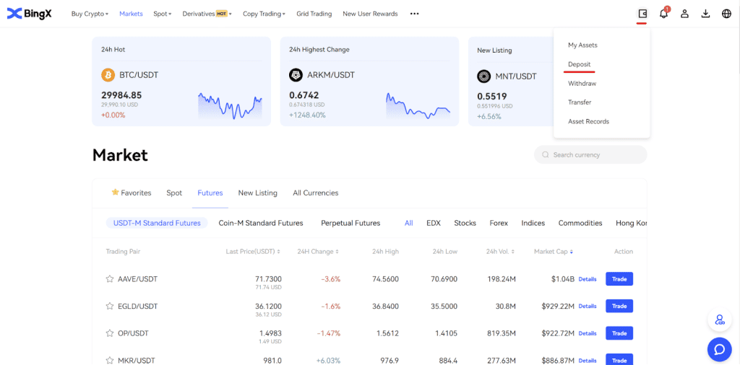Click the Search currency input field
This screenshot has width=740, height=365.
[590, 154]
